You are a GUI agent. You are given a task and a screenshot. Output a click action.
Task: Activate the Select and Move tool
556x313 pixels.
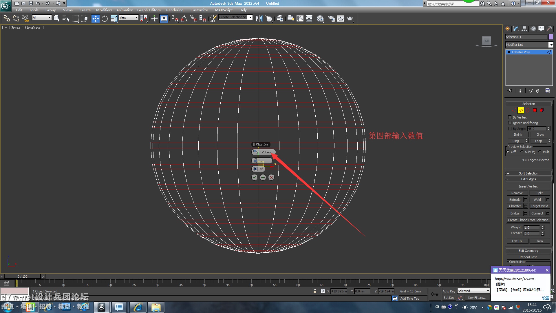(x=95, y=19)
